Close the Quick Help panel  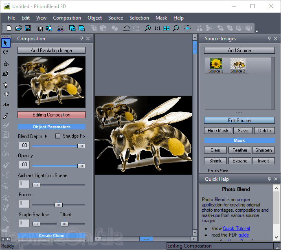pos(276,179)
